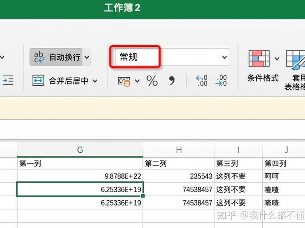The width and height of the screenshot is (305, 228).
Task: Select the cell 第一列
Action: point(80,163)
